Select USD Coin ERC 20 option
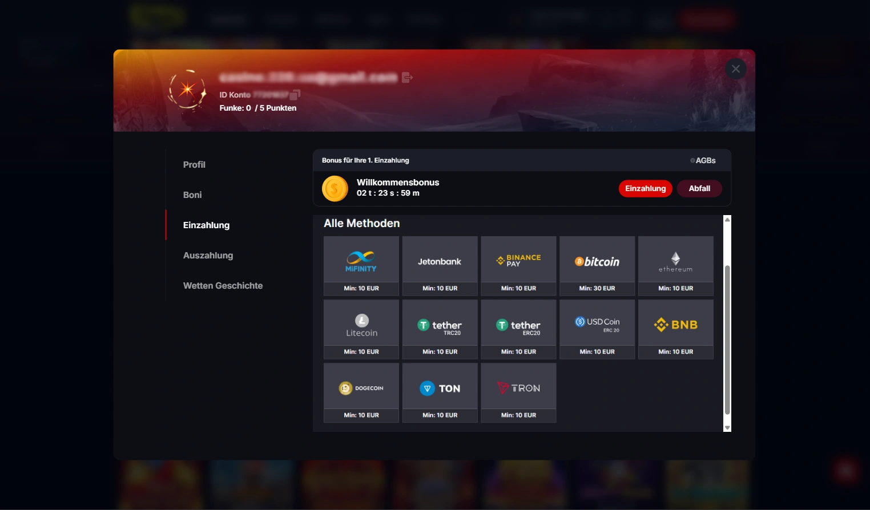Image resolution: width=870 pixels, height=510 pixels. coord(597,329)
